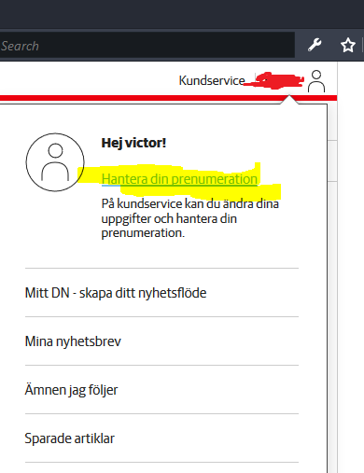
Task: Click the divider line above Mitt DN
Action: point(161,268)
